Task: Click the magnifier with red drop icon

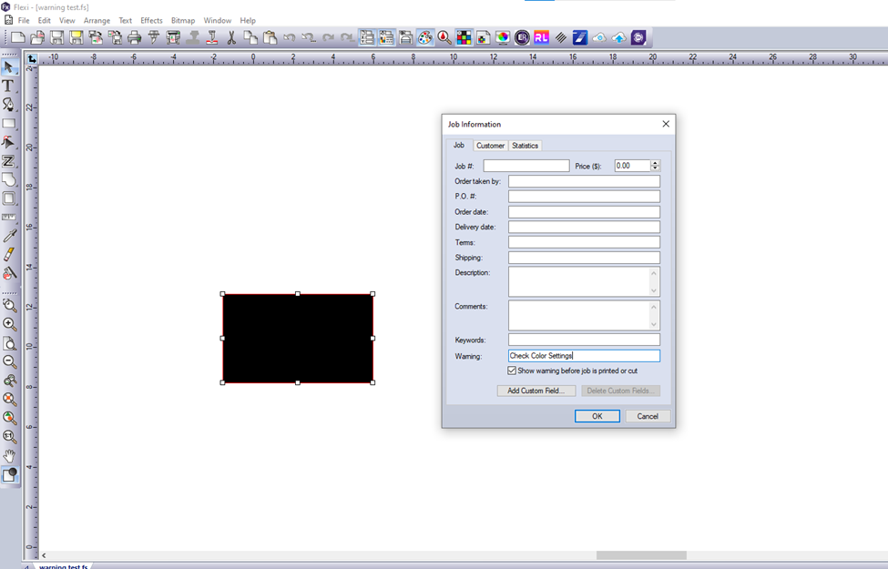Action: click(444, 38)
